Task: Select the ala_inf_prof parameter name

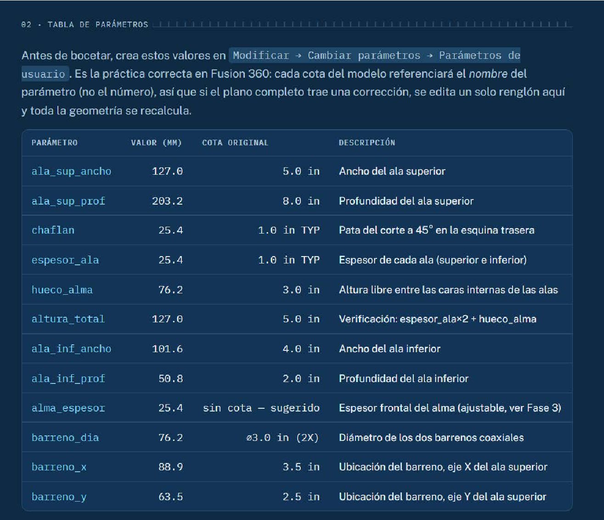Action: tap(68, 378)
